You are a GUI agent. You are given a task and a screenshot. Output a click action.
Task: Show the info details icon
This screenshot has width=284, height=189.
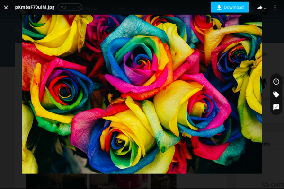click(x=276, y=82)
